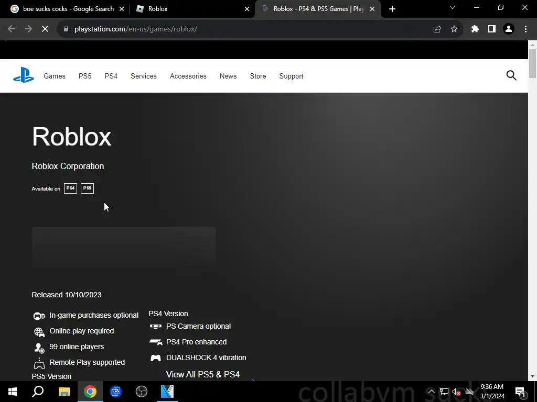
Task: Click the network tray icon
Action: [x=444, y=392]
